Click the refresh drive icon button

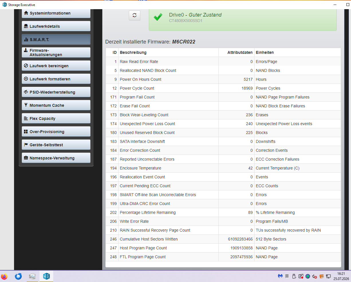[135, 15]
